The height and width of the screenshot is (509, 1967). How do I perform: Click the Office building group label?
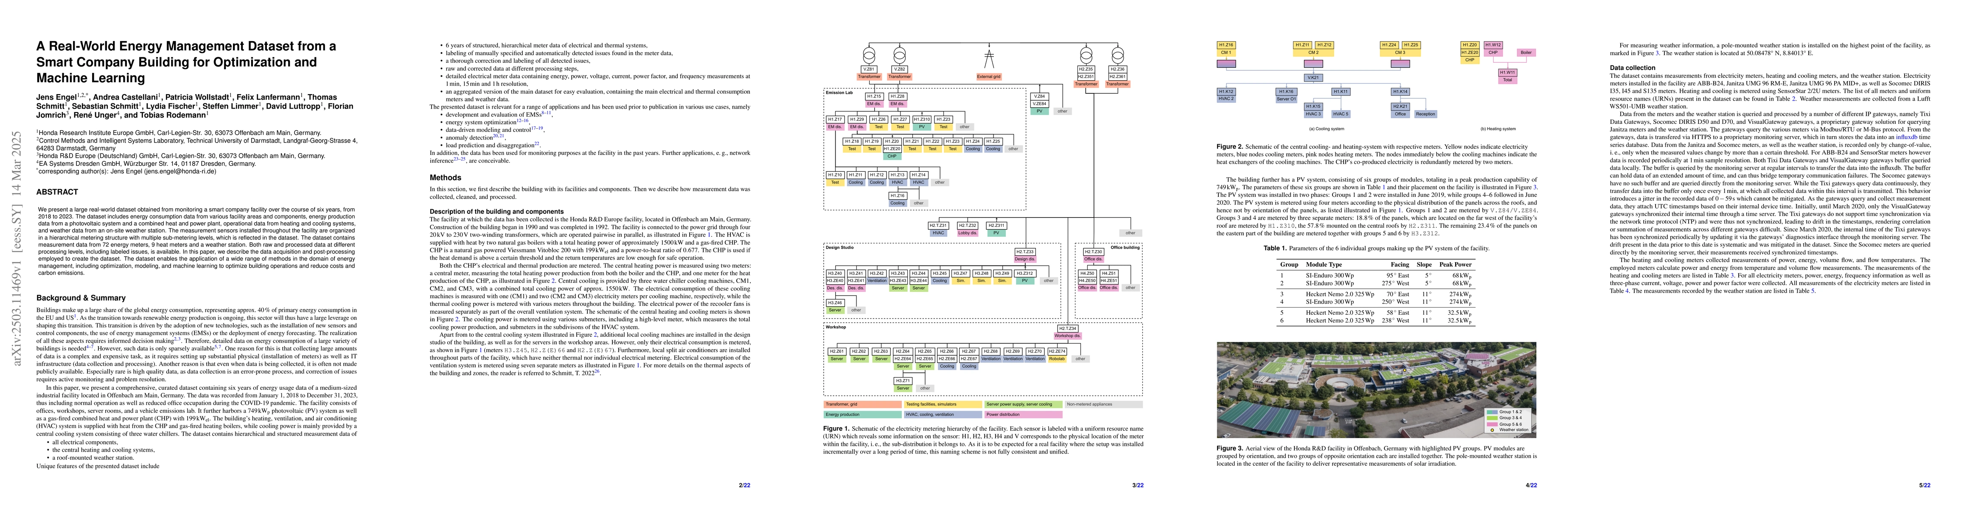coord(1125,247)
